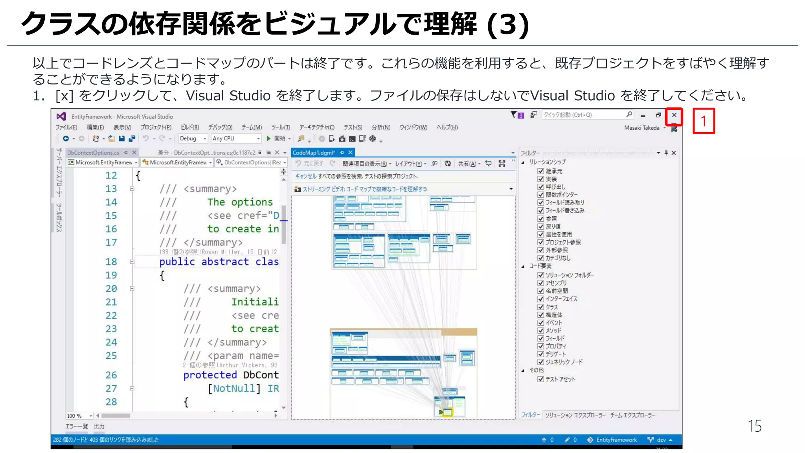
Task: Click the PowerShell console toolbar icon
Action: [352, 138]
